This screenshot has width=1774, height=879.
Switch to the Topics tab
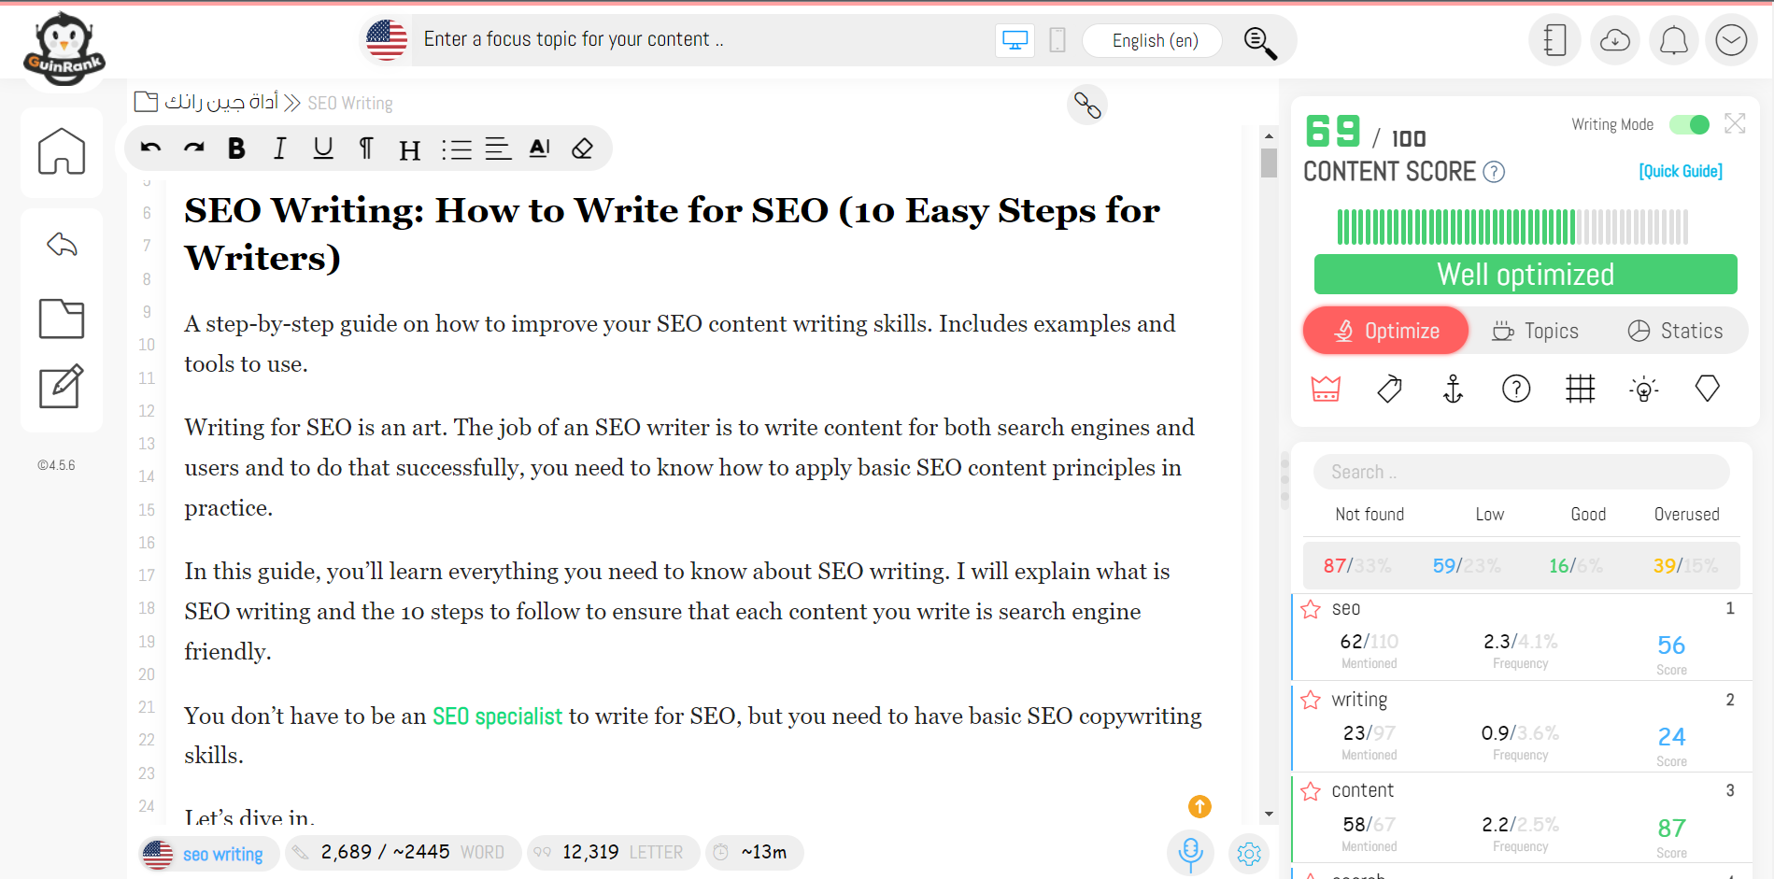(1535, 331)
